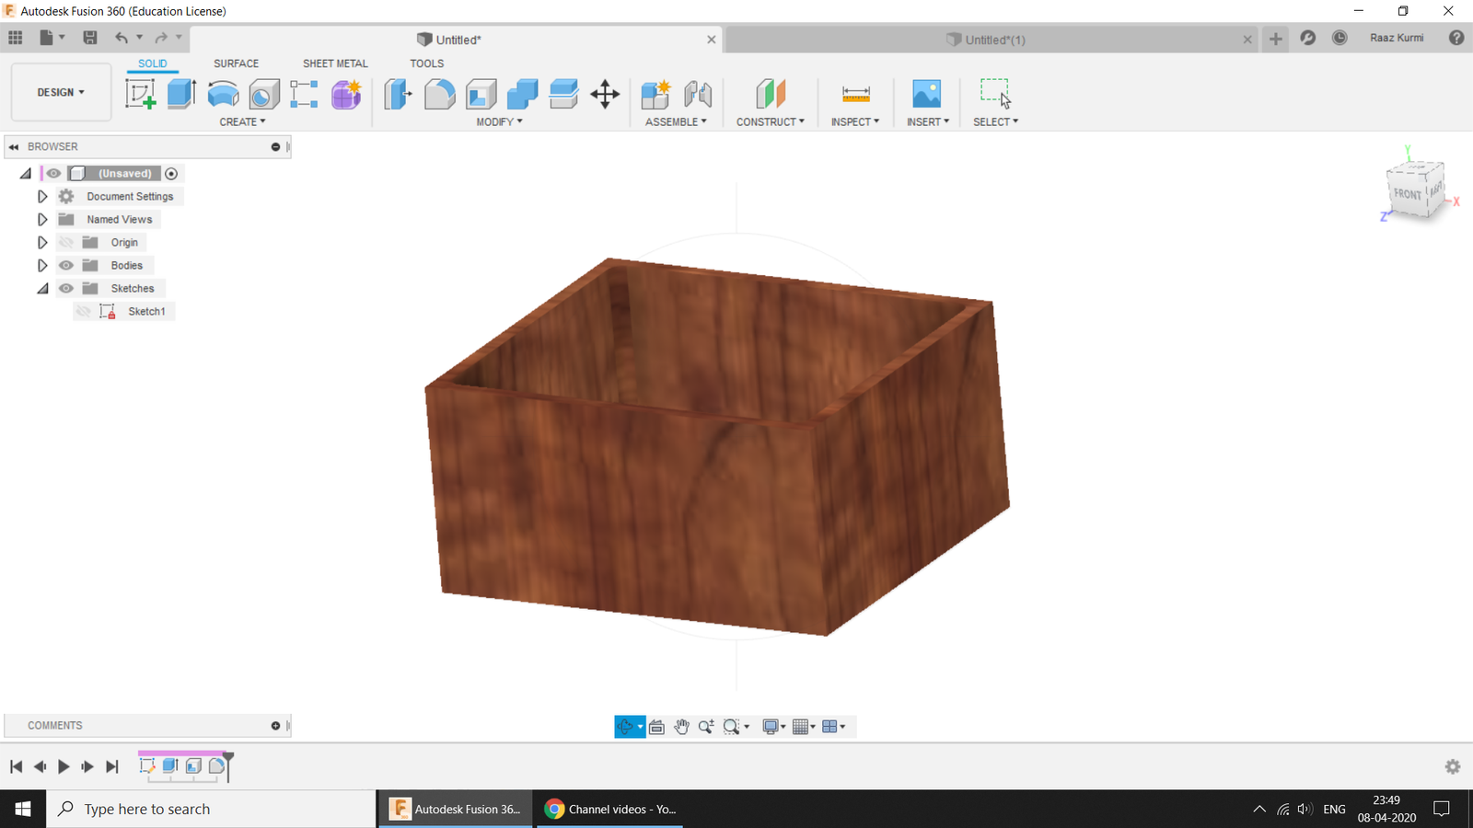Undo the last action

(x=122, y=38)
